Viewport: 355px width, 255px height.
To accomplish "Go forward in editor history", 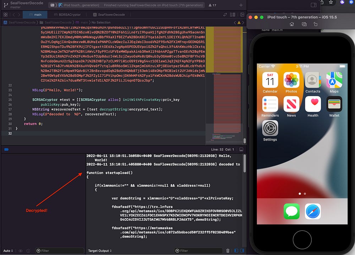I will 19,15.
